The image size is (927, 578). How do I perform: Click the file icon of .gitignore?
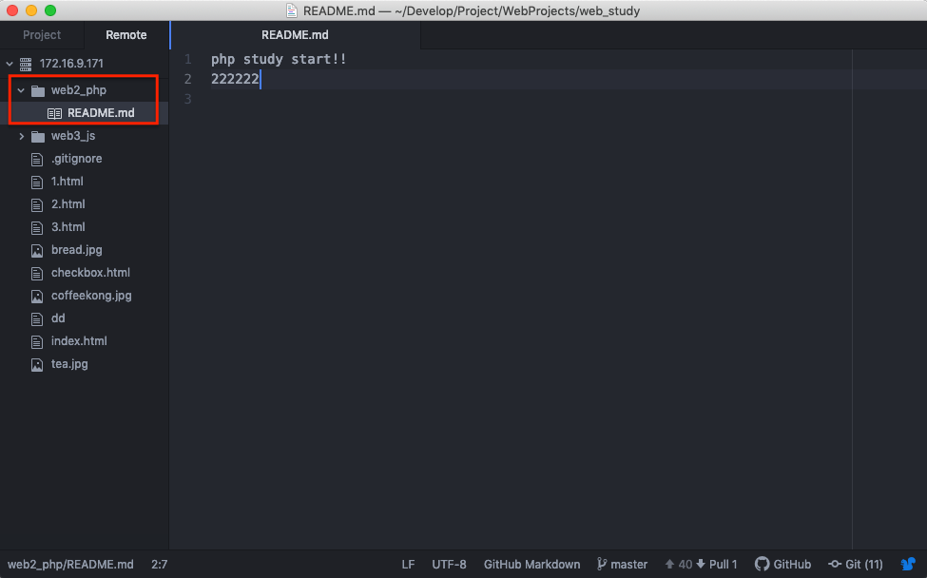point(37,159)
